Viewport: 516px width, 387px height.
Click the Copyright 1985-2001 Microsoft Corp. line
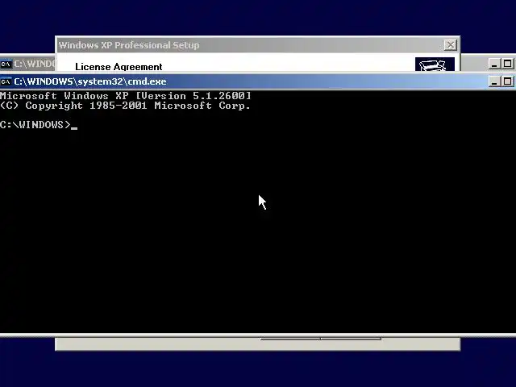tap(126, 106)
